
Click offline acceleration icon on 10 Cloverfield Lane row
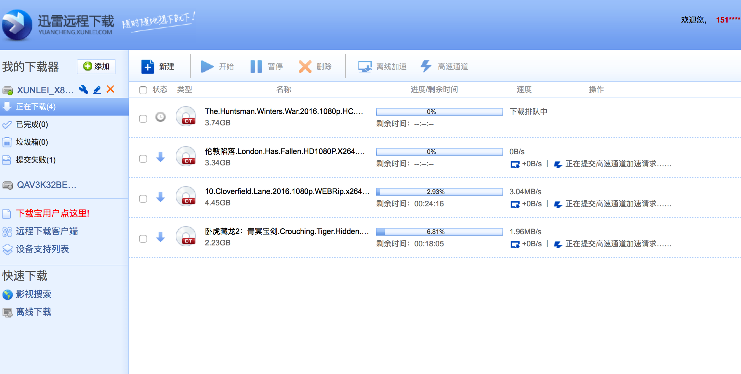point(515,204)
